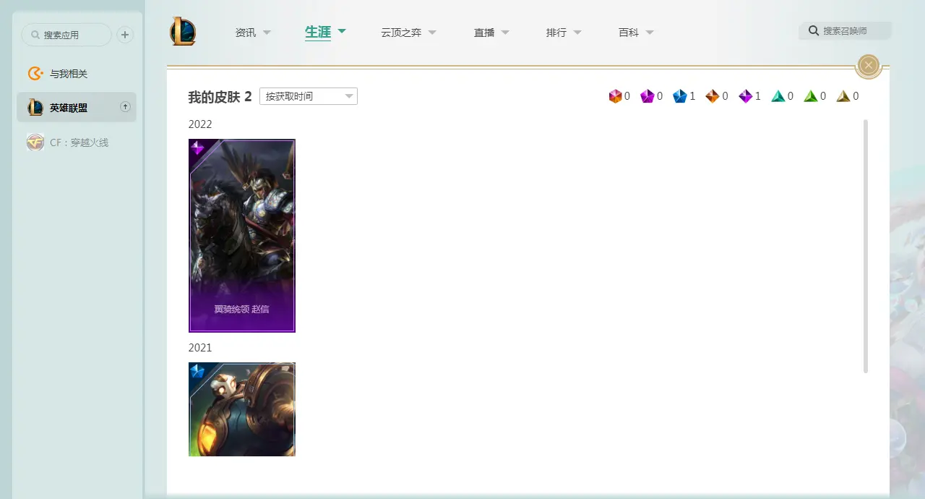Open the 百科 tab

coord(629,33)
